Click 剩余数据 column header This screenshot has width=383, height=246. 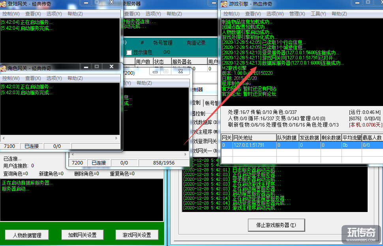(x=331, y=138)
